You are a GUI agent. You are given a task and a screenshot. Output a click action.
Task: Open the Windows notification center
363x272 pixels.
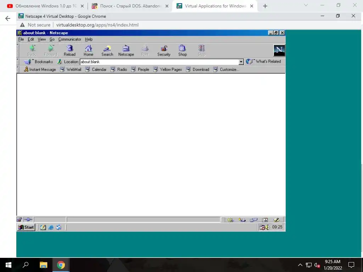(351, 265)
